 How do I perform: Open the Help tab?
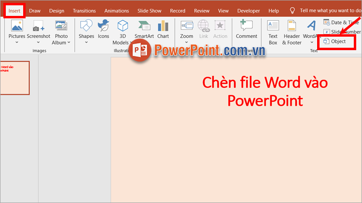274,11
